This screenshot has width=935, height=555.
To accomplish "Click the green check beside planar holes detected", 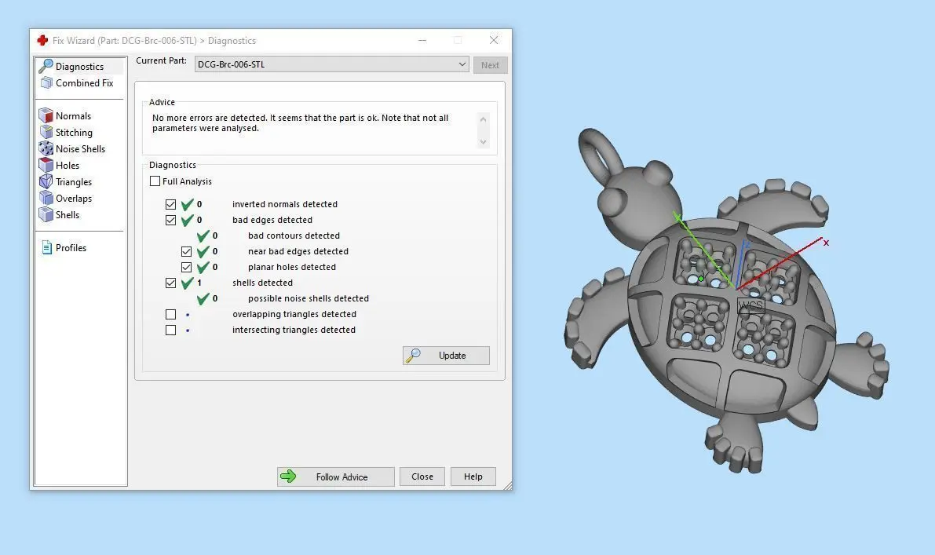I will click(203, 267).
